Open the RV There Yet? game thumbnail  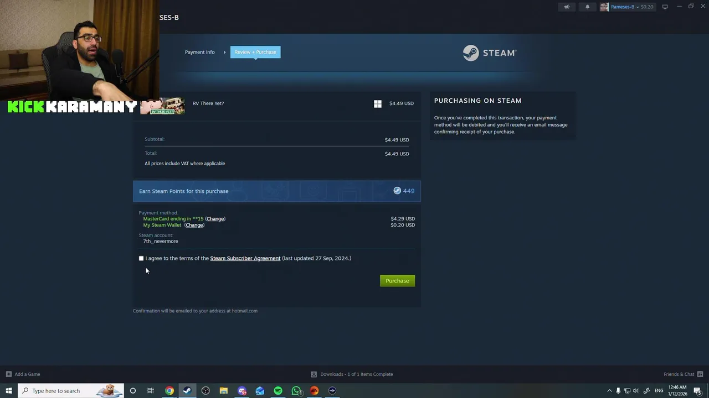(x=163, y=106)
